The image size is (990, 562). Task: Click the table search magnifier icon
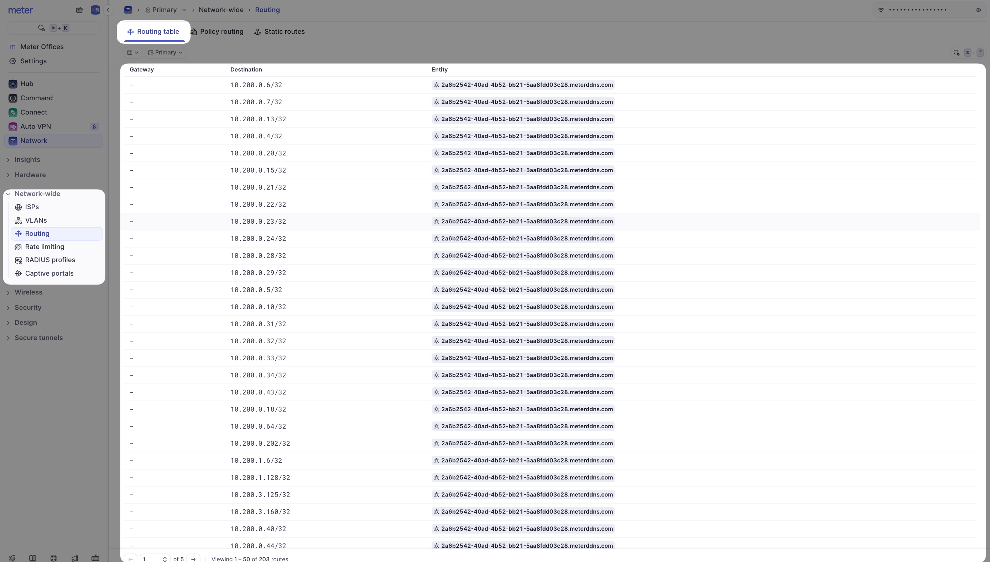pos(957,53)
